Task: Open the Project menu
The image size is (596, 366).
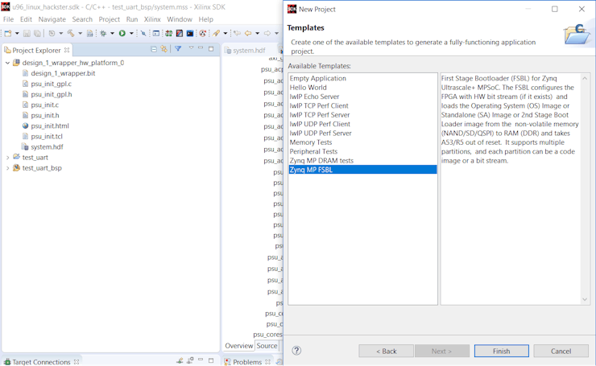Action: pos(109,19)
